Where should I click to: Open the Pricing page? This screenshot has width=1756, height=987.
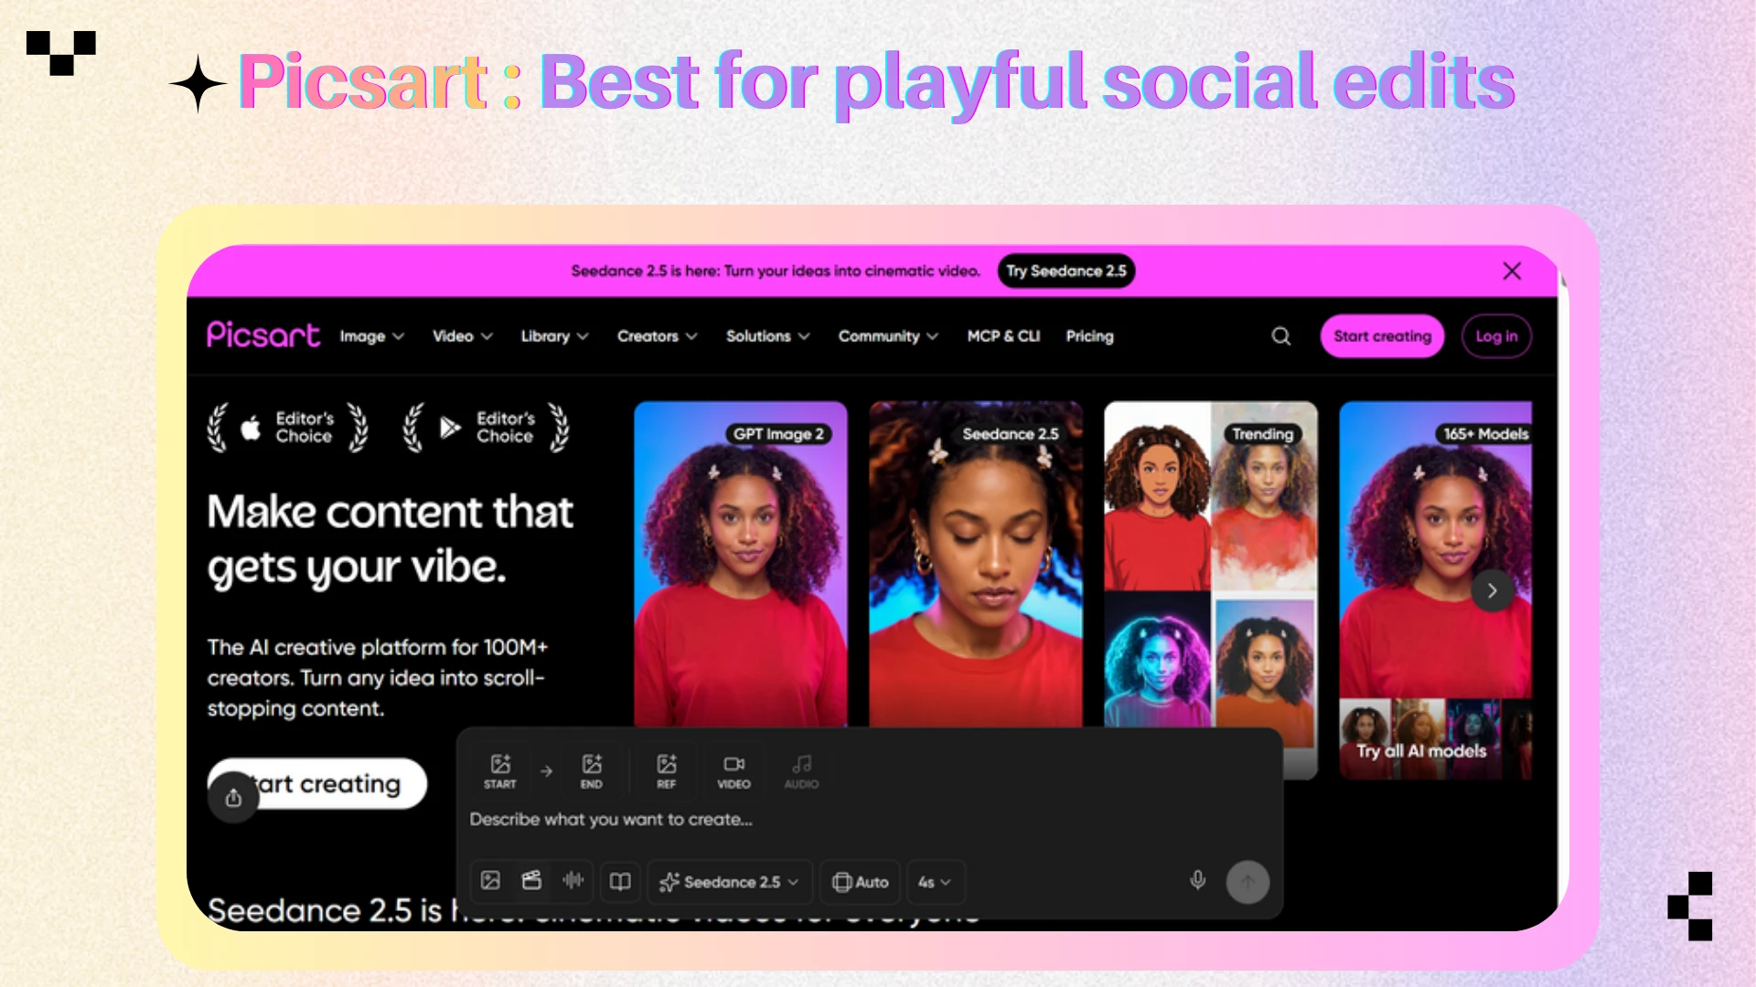[x=1089, y=336]
